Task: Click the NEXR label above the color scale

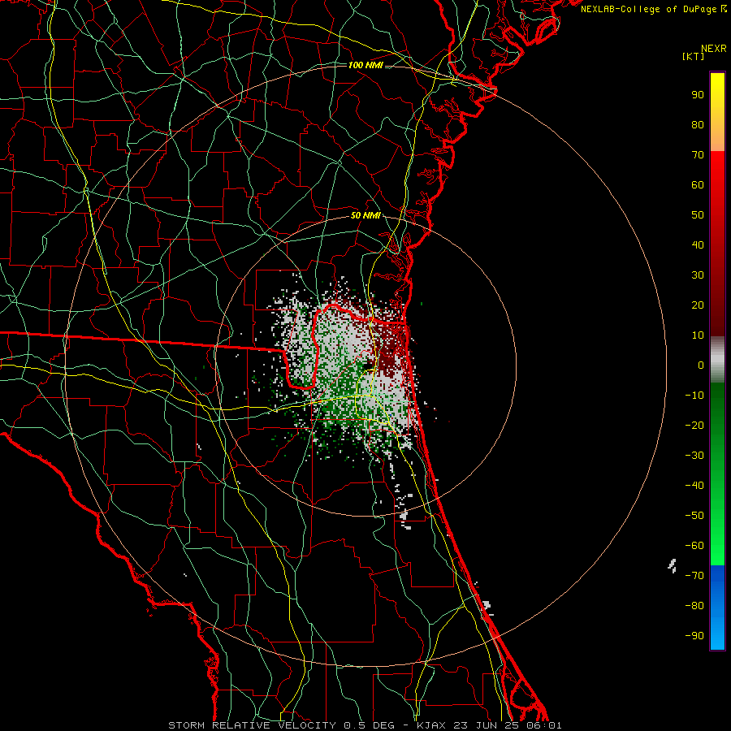Action: pos(713,49)
